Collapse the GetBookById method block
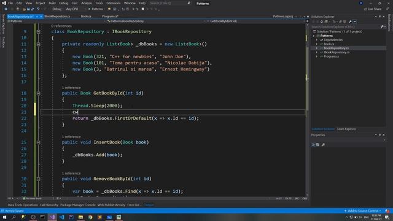Viewport: 393px width, 221px height. pyautogui.click(x=38, y=93)
